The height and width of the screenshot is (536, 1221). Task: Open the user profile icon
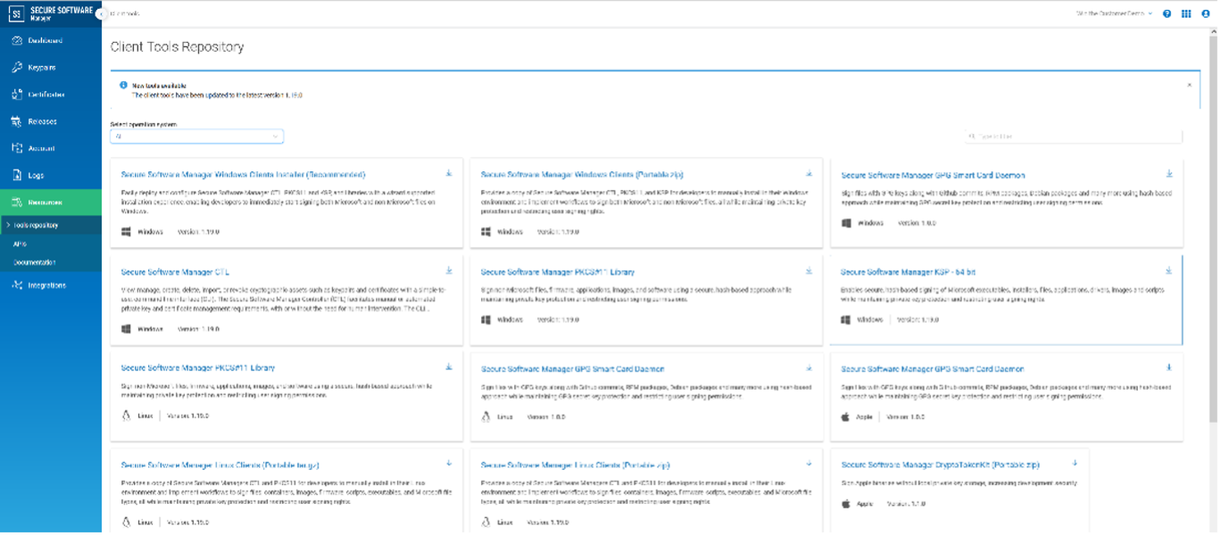click(1206, 14)
